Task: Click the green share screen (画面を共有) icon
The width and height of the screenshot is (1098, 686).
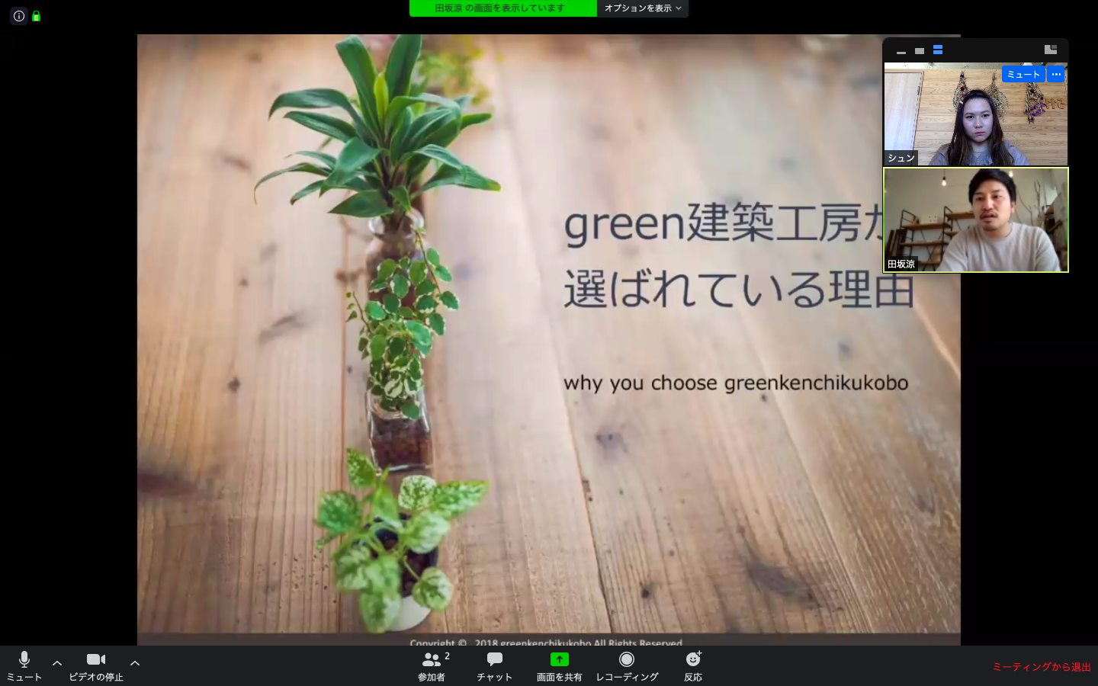Action: pos(559,659)
